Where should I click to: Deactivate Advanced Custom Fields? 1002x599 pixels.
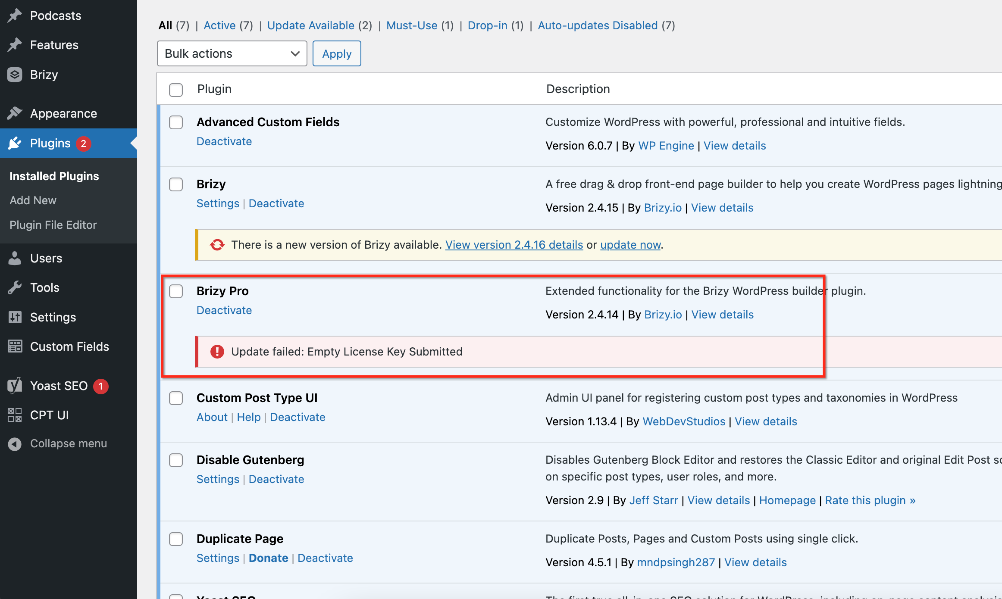(224, 141)
